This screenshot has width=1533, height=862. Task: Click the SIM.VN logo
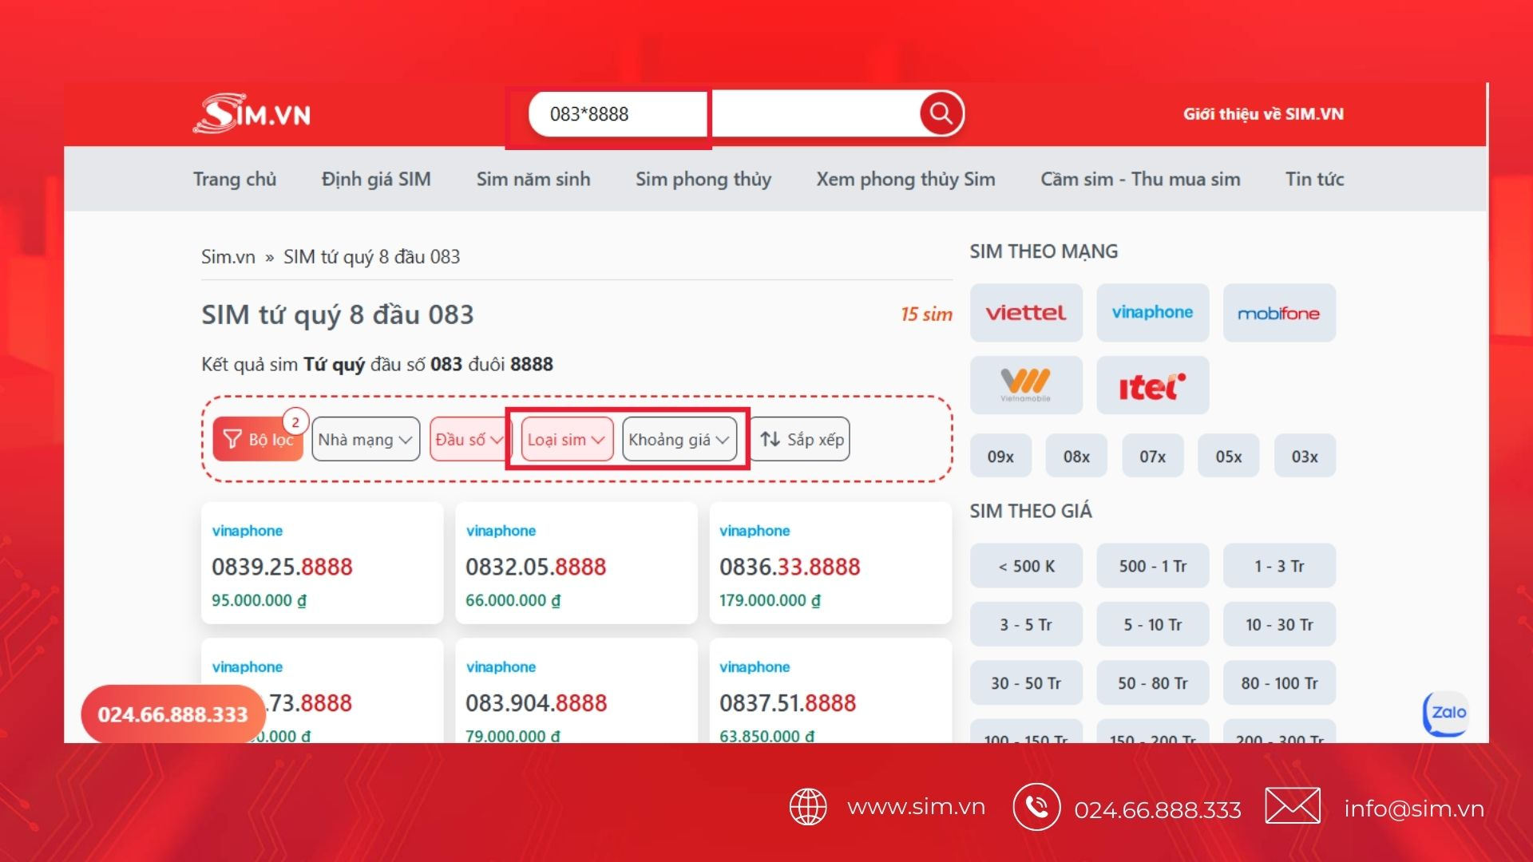252,114
